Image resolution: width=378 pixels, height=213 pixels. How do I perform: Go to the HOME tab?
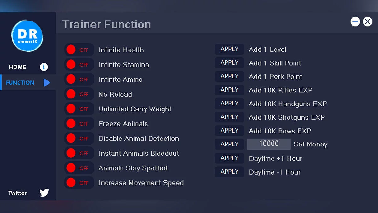tap(18, 67)
